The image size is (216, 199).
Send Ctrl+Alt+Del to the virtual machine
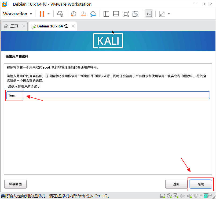pyautogui.click(x=60, y=14)
